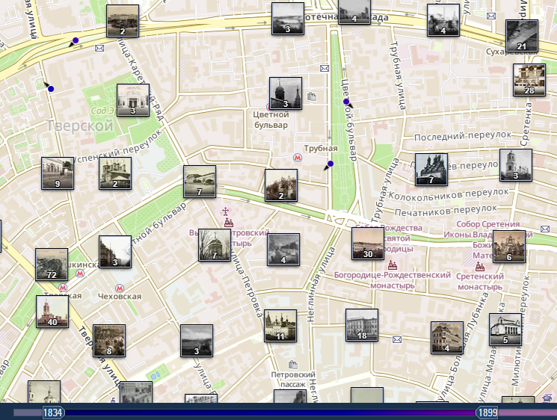Select the blue marker near top-left highway

(76, 40)
